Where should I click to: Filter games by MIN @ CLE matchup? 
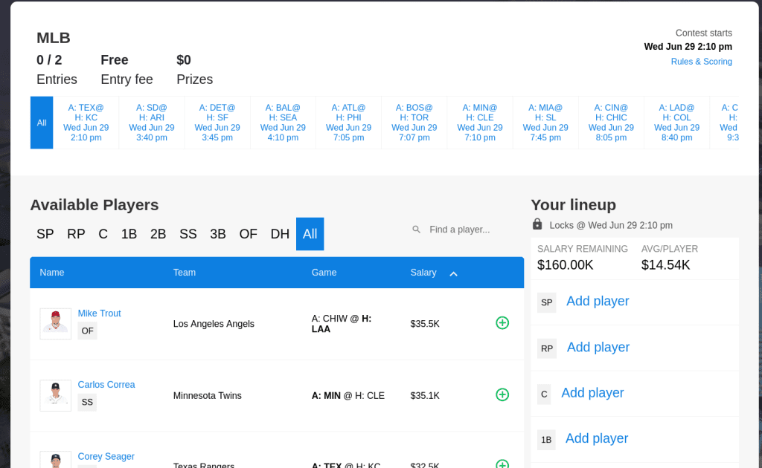coord(480,123)
